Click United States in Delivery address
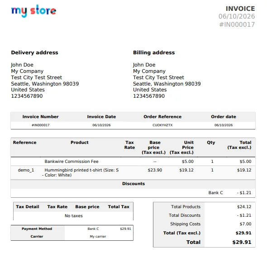Screen dimensions: 267x267 [28, 90]
